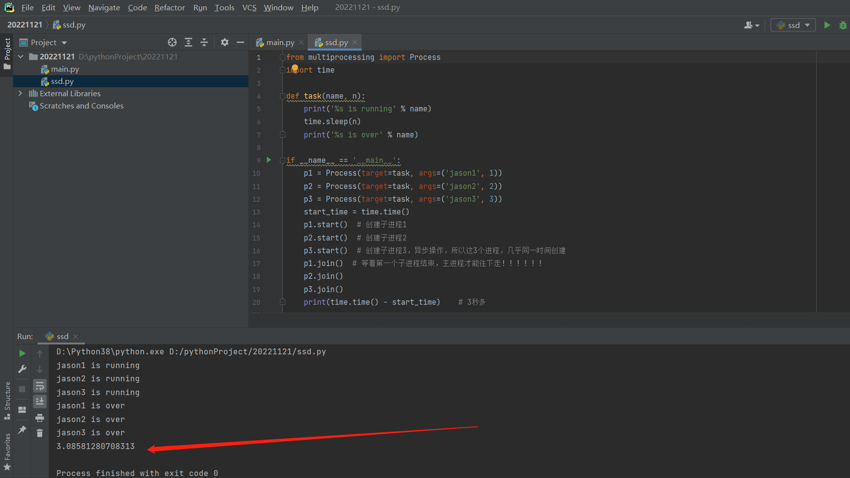Screen dimensions: 850x478
Task: Close the ssd.py editor tab
Action: coord(355,43)
